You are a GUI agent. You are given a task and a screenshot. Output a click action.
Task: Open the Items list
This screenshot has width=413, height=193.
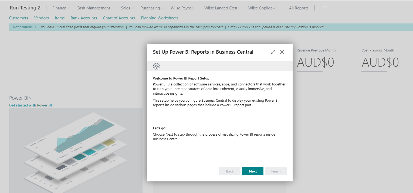(60, 18)
